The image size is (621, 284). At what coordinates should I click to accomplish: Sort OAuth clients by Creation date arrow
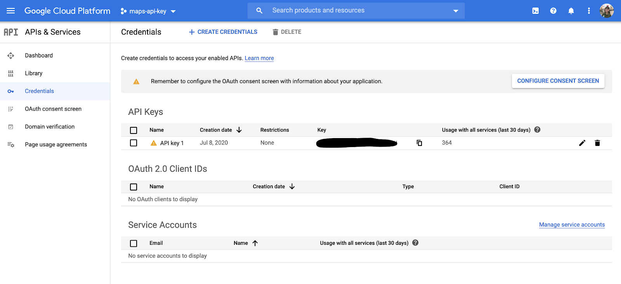click(x=292, y=187)
